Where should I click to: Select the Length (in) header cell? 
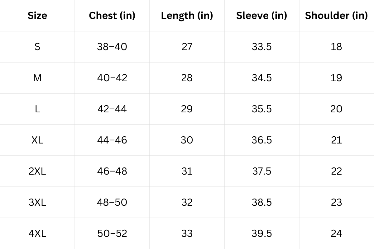pyautogui.click(x=187, y=16)
